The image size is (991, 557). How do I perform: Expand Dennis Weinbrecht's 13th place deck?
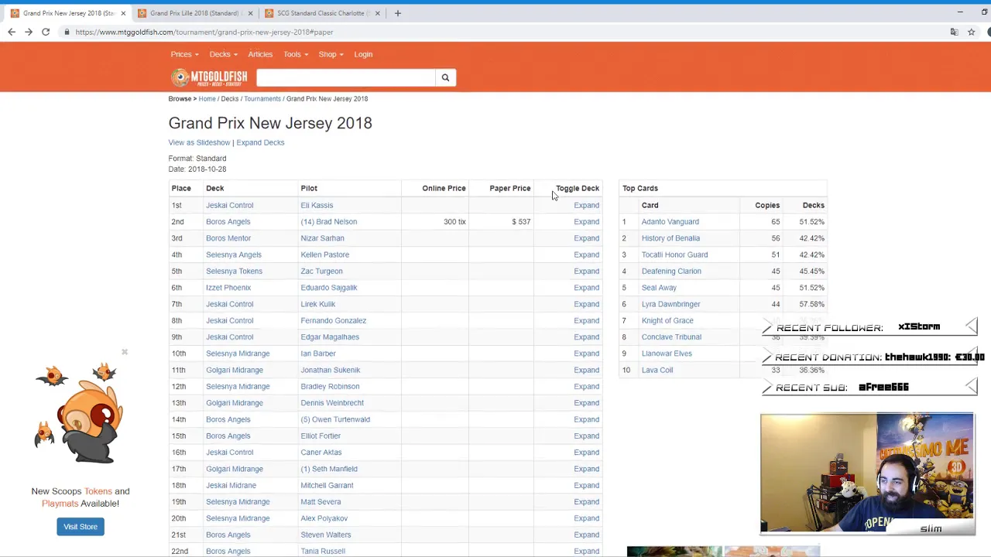(x=586, y=403)
